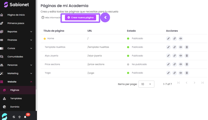Toggle dark mode moon icon
208x120 pixels.
pos(14,117)
